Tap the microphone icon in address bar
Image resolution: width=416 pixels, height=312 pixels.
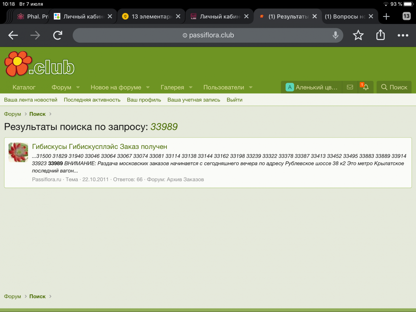click(x=335, y=35)
